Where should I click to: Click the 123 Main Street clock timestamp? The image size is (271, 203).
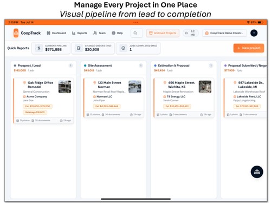point(135,115)
